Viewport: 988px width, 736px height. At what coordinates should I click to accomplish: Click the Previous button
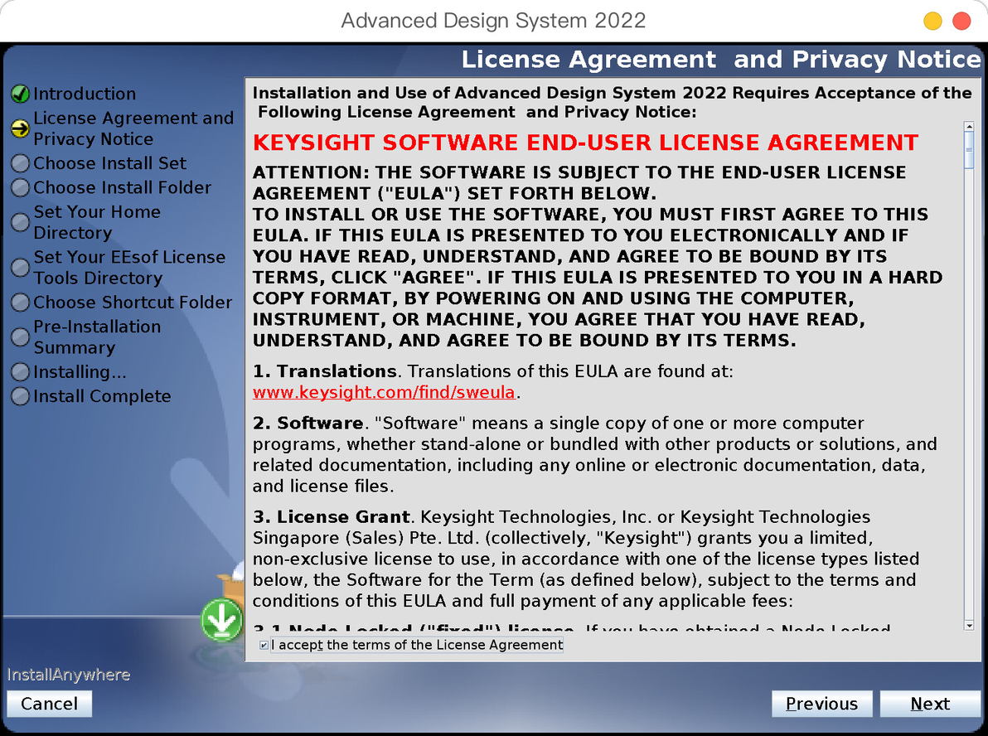point(821,704)
